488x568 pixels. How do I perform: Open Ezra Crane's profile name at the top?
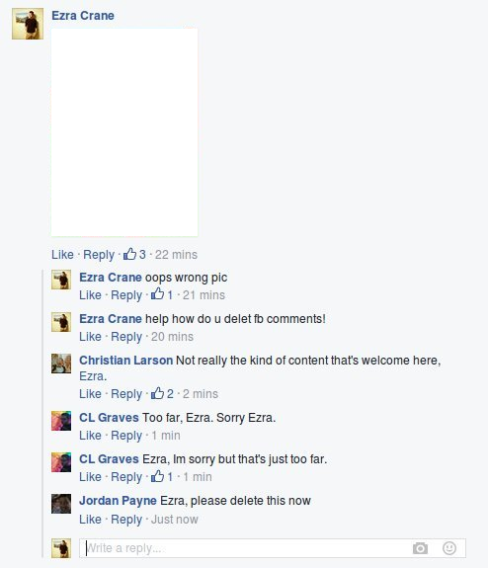tap(83, 16)
